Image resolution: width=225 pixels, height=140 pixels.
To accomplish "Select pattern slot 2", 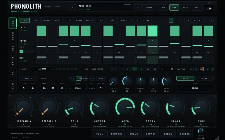I will tap(177, 20).
